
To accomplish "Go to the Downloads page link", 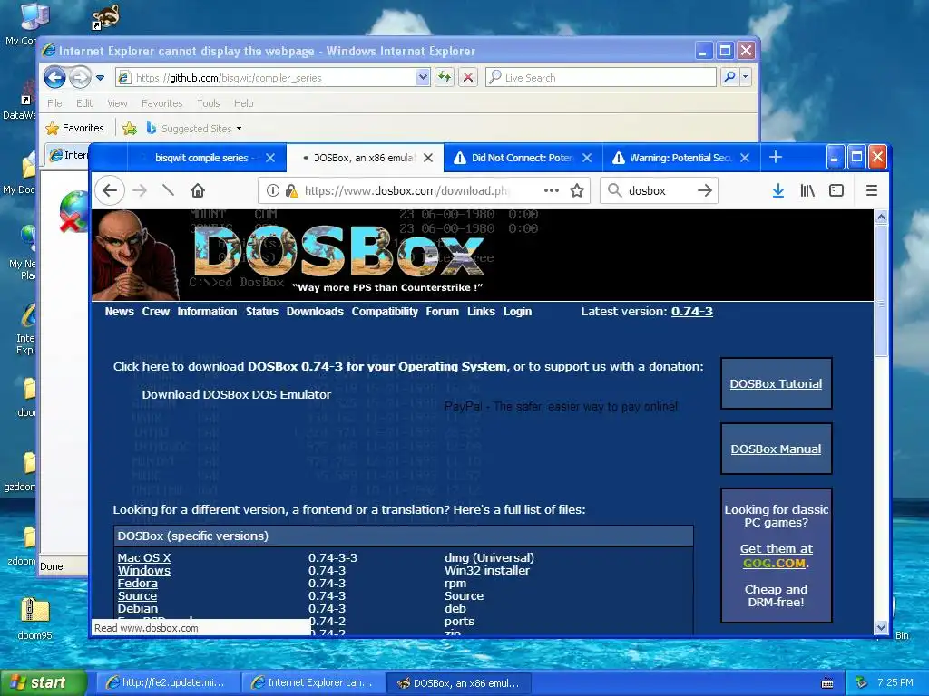I will pos(315,312).
